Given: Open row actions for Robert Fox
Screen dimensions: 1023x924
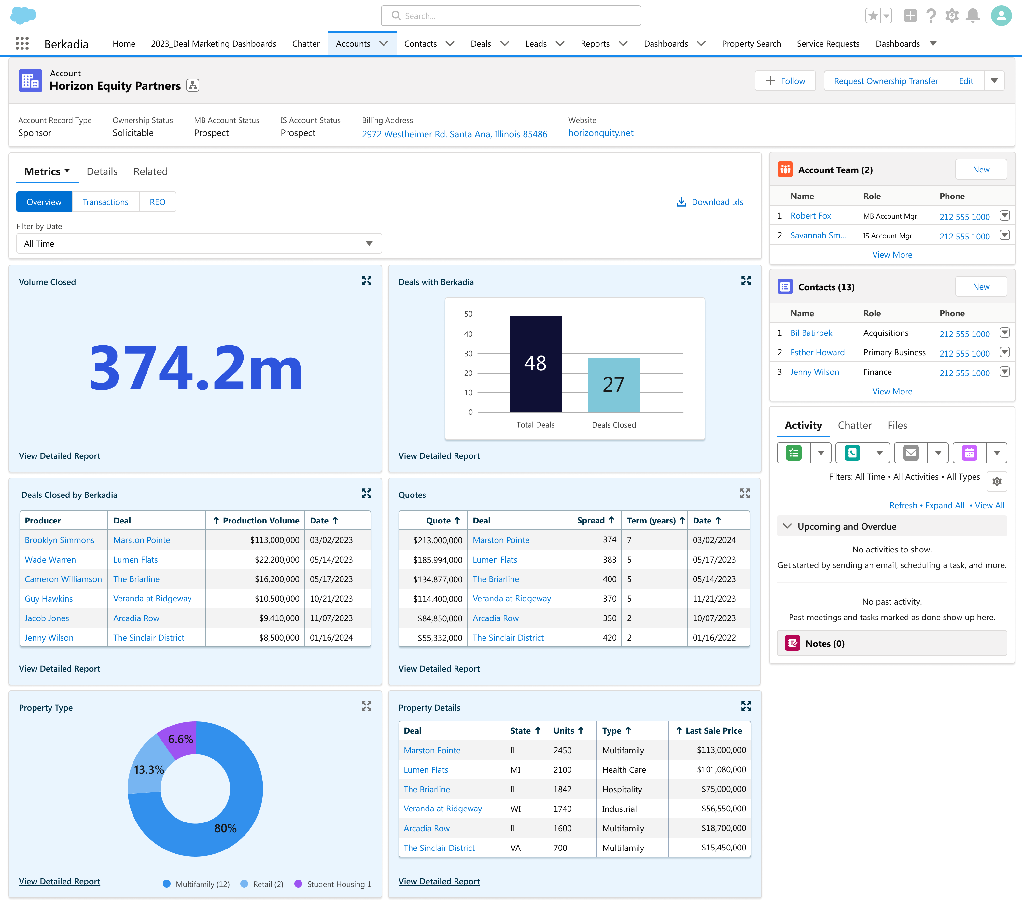Looking at the screenshot, I should (x=1004, y=215).
